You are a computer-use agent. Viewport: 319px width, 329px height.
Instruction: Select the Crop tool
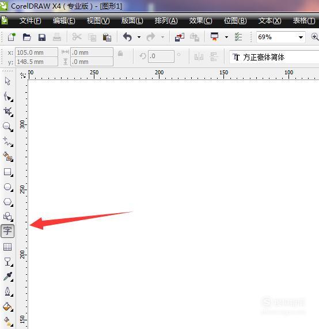tap(8, 112)
